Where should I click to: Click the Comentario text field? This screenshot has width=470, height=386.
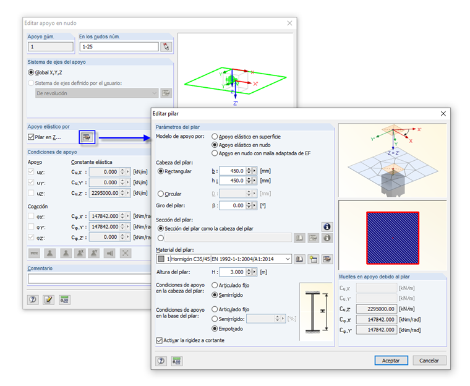coord(89,278)
